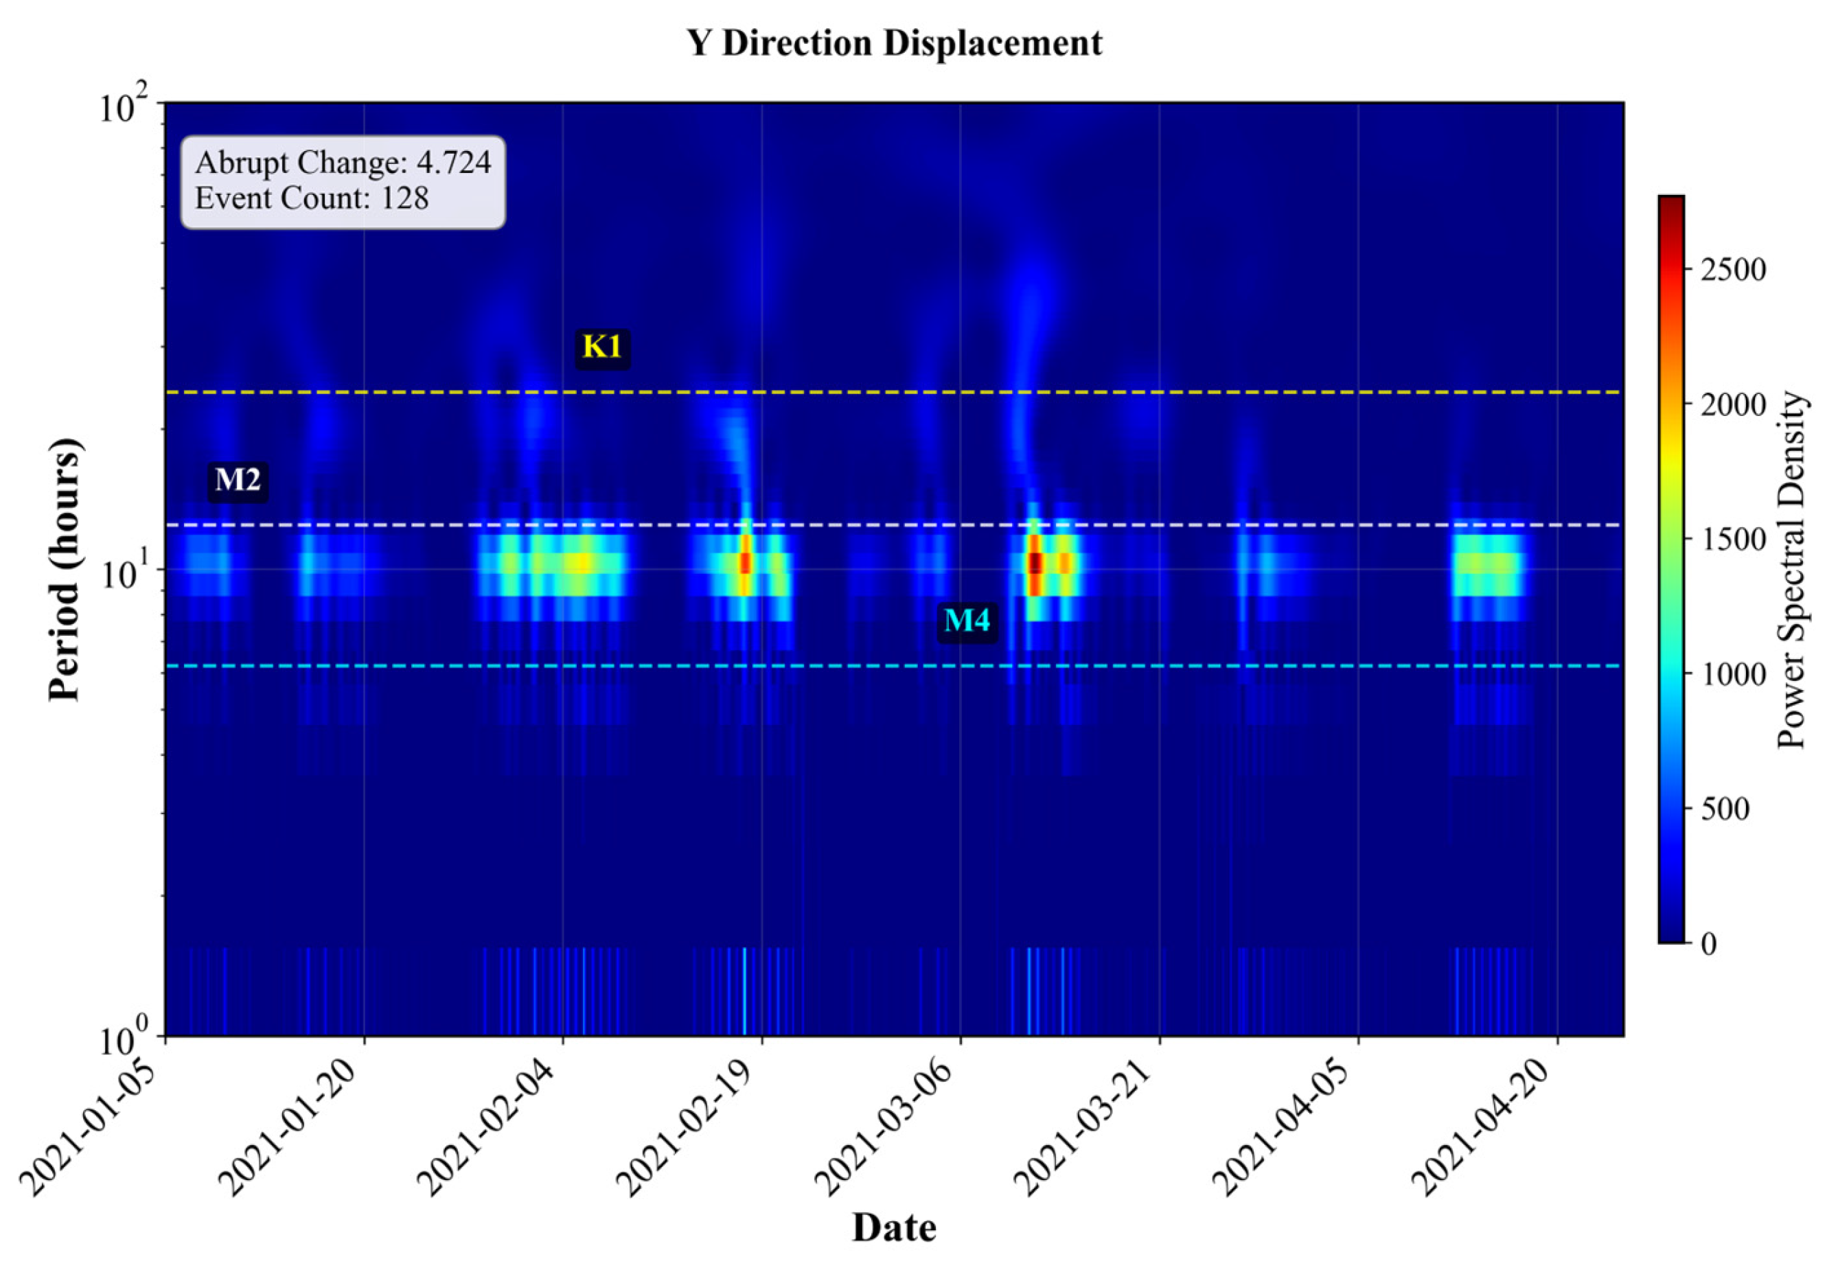Click the chart title Y Direction Displacement
Viewport: 1838px width, 1270px height.
pos(895,43)
